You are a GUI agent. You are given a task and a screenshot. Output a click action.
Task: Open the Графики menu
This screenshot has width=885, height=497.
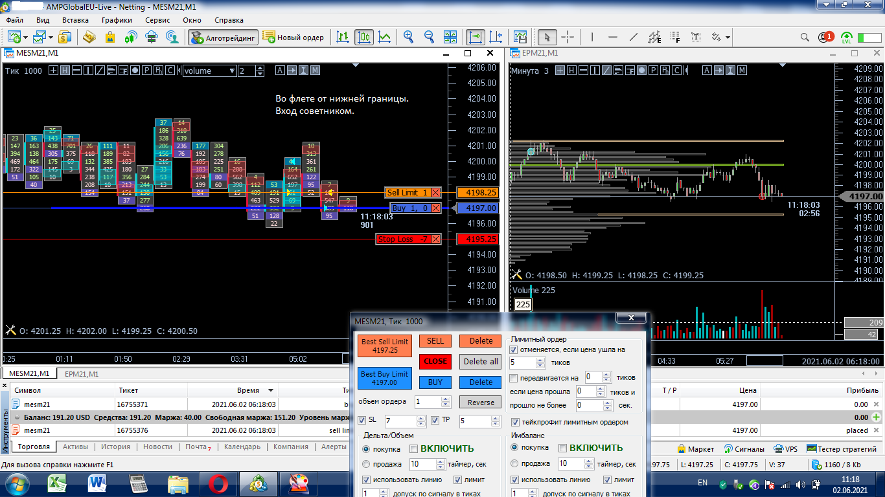click(117, 20)
